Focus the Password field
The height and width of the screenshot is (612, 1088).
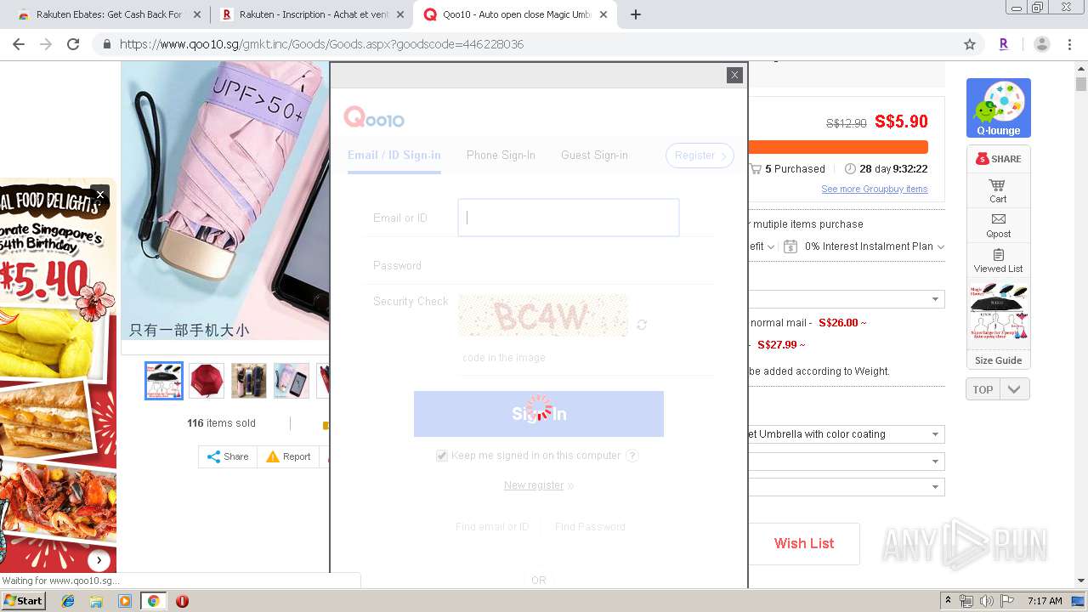click(569, 265)
